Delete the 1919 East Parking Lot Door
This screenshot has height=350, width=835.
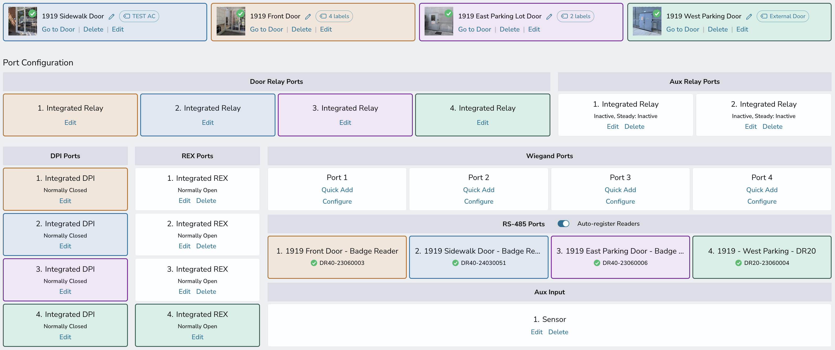click(510, 29)
